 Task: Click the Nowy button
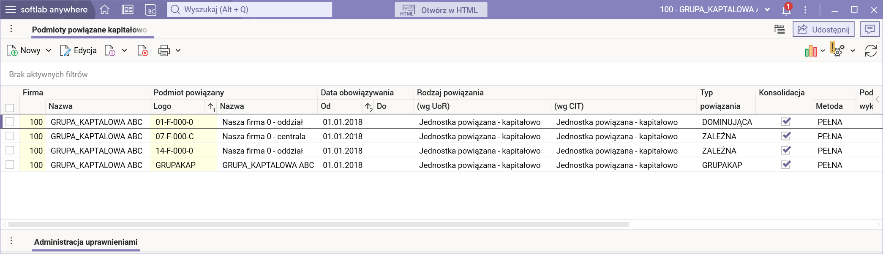tap(24, 51)
